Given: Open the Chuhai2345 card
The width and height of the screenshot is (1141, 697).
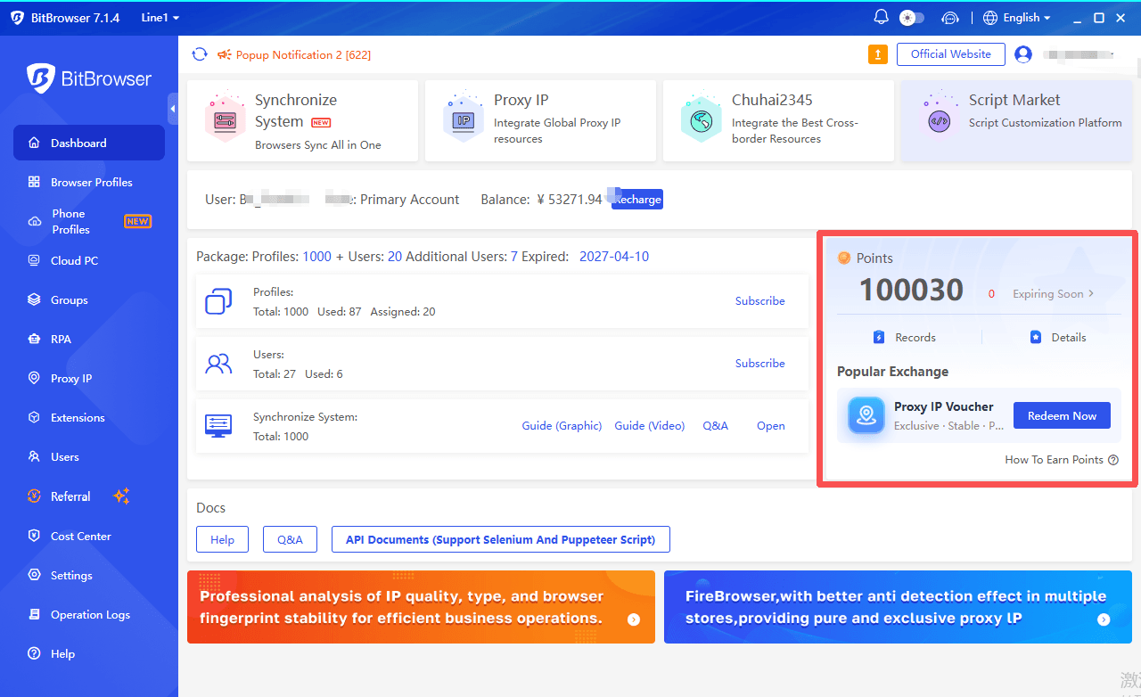Looking at the screenshot, I should [x=778, y=121].
